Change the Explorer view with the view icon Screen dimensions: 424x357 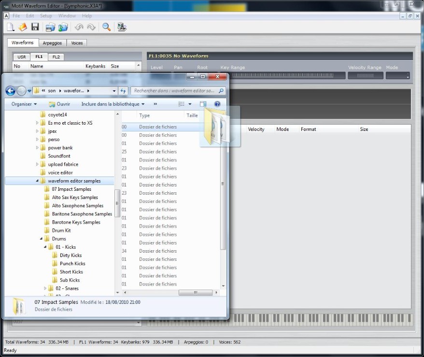181,104
